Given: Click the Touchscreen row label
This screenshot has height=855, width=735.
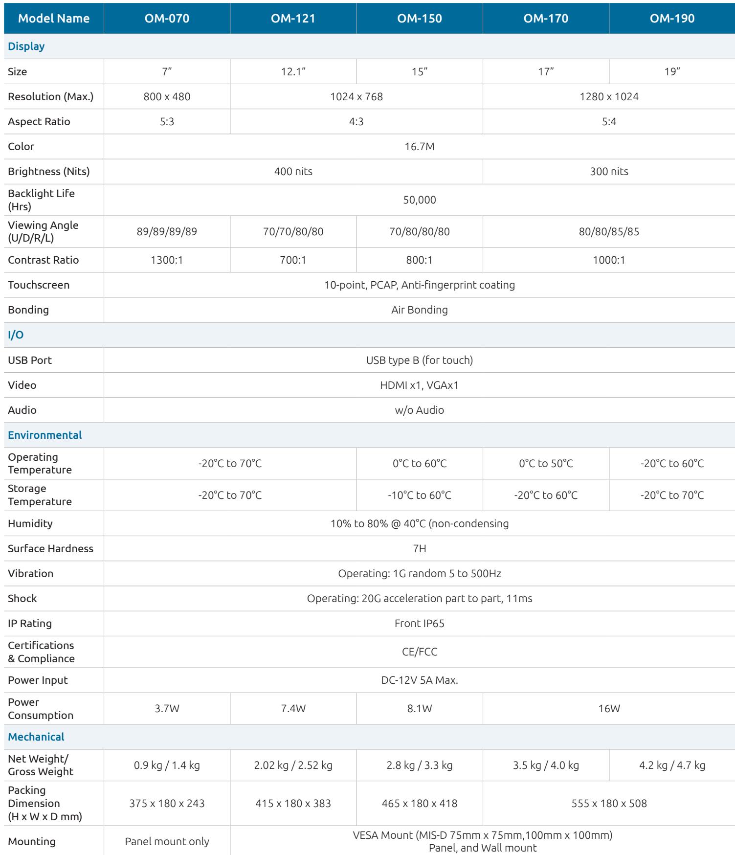Looking at the screenshot, I should coord(39,285).
